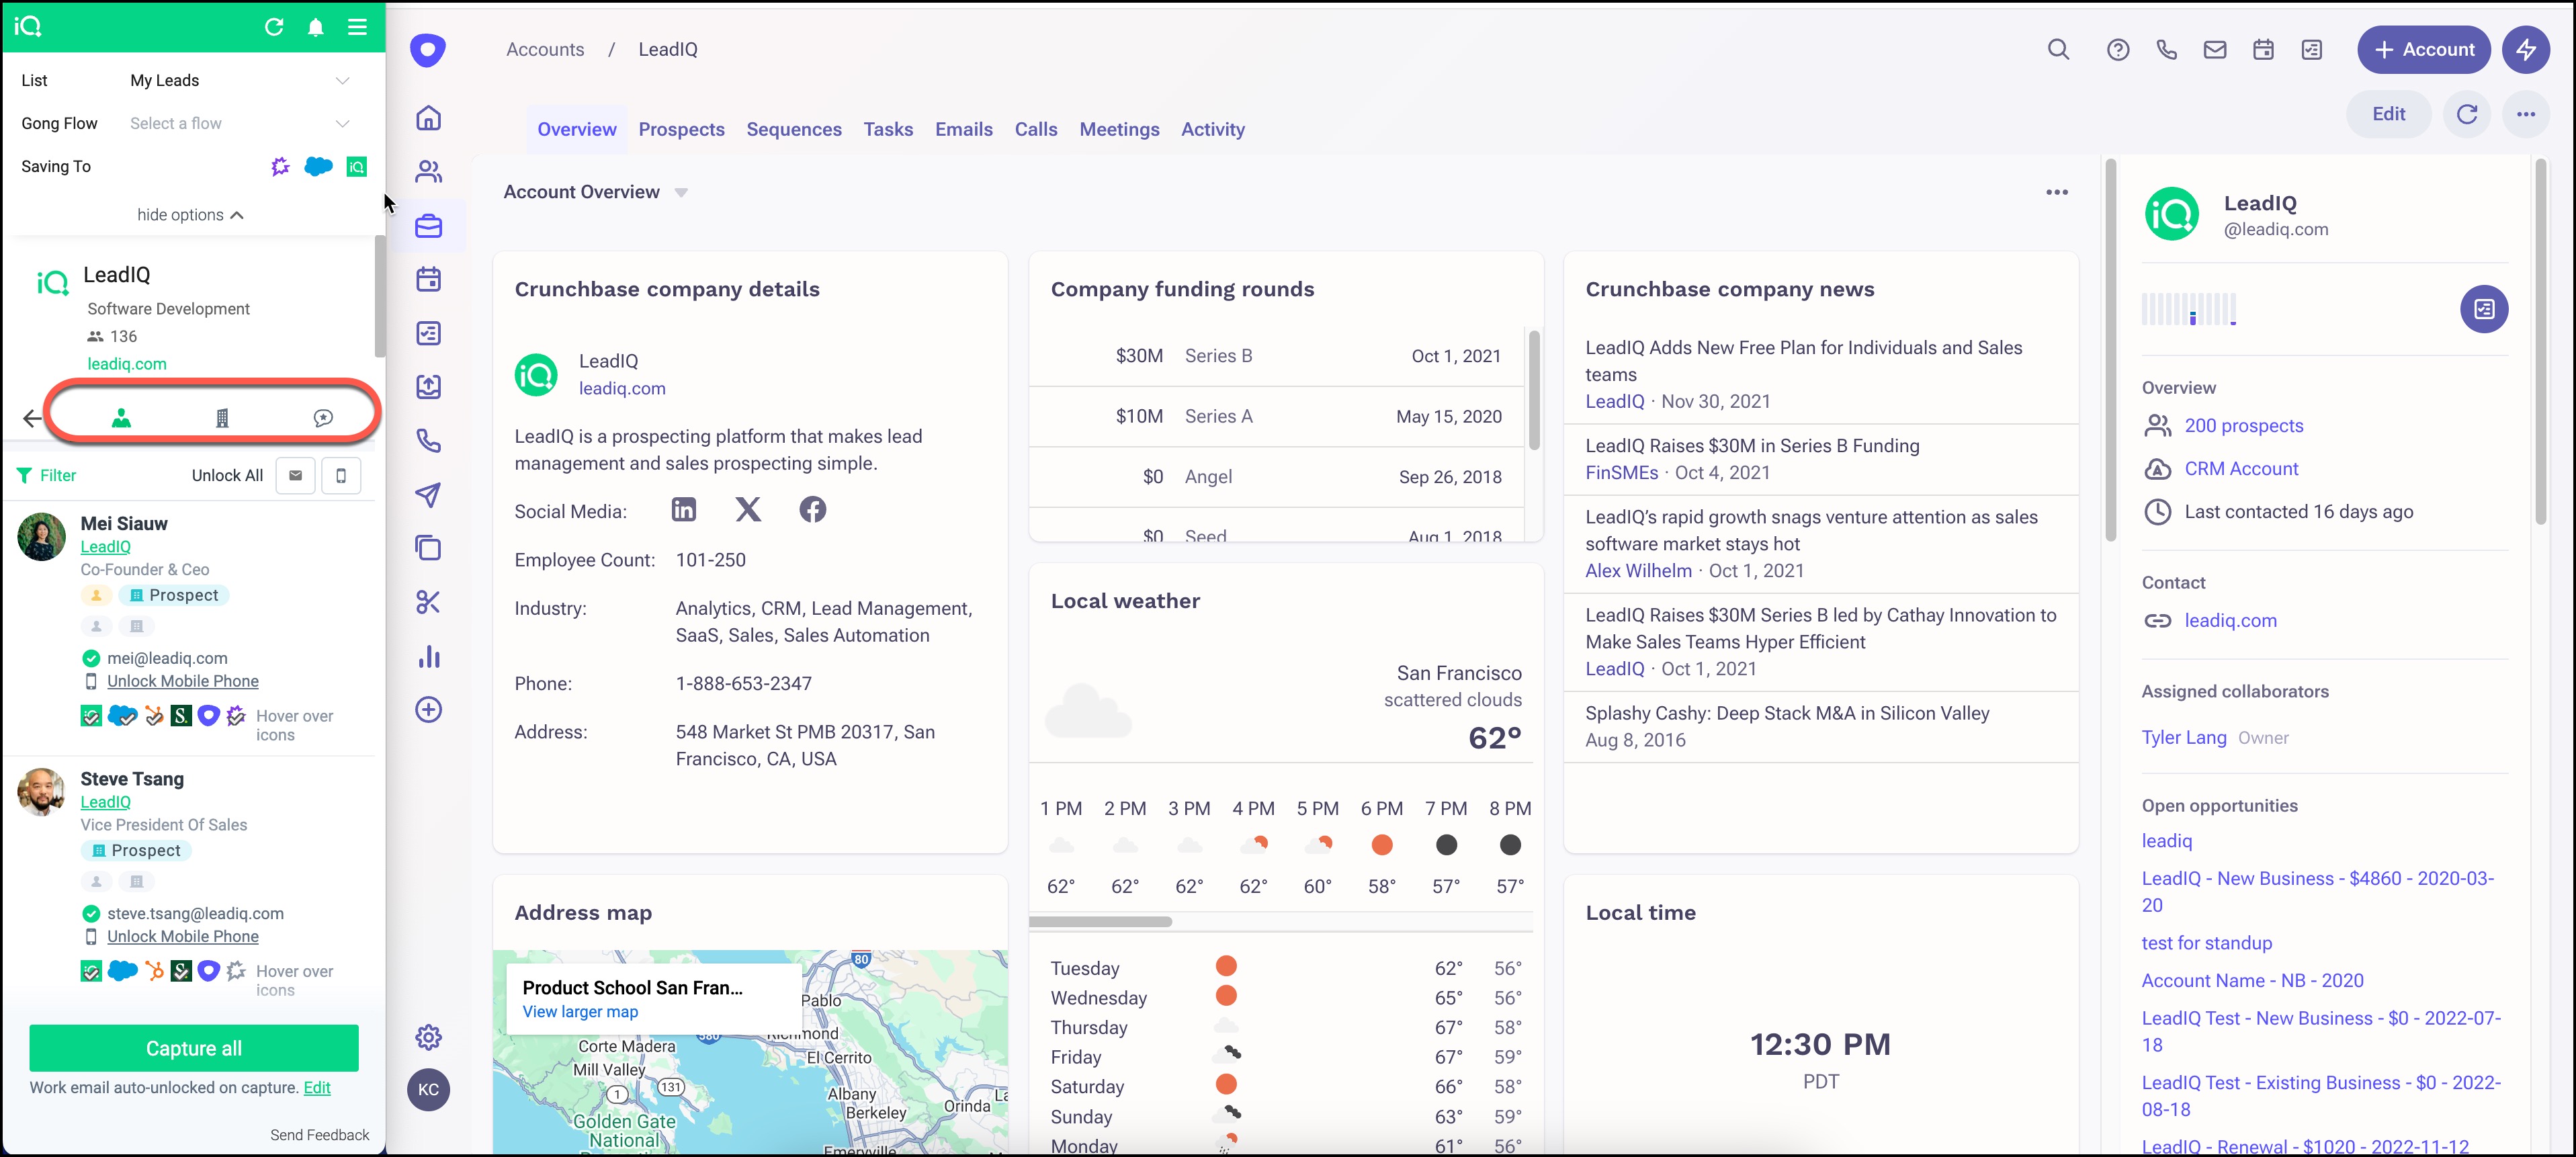Switch to the Prospects tab

coord(682,129)
